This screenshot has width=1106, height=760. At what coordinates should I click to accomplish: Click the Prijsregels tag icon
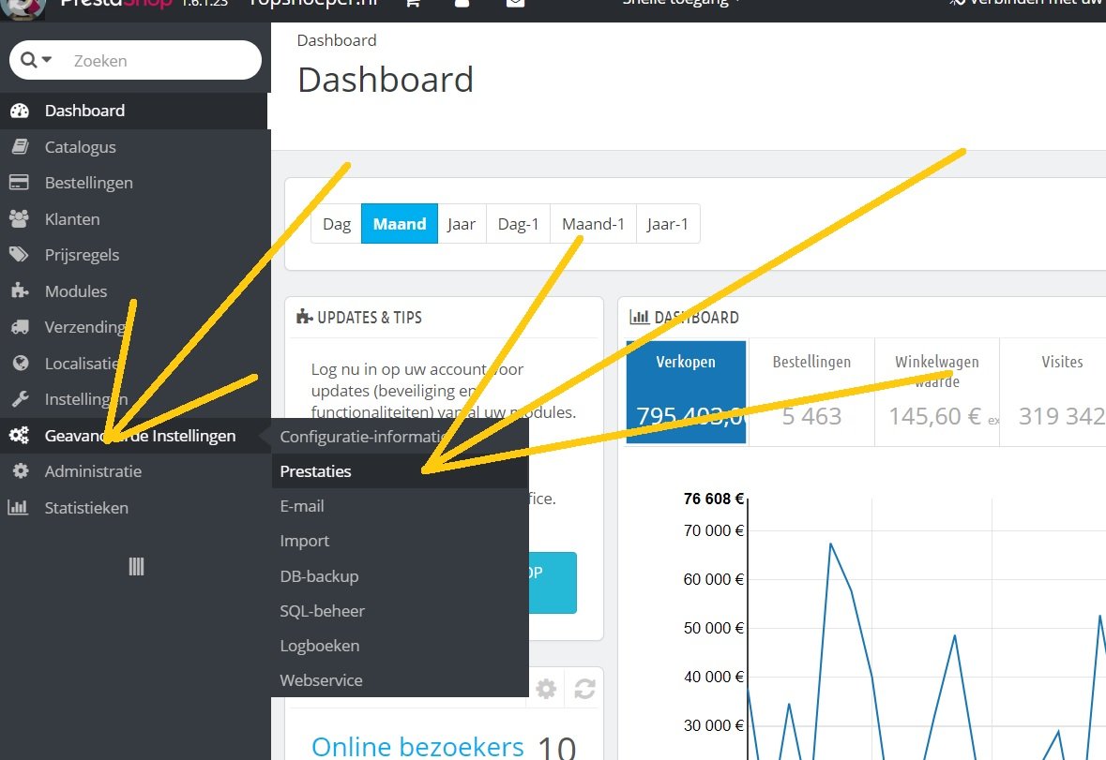coord(19,254)
